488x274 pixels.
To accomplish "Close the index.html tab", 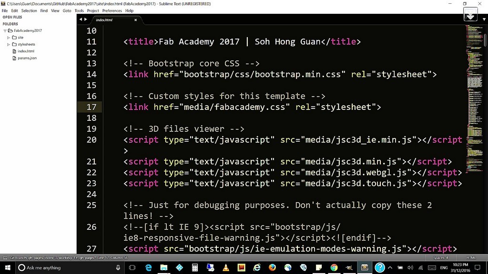I will 135,20.
